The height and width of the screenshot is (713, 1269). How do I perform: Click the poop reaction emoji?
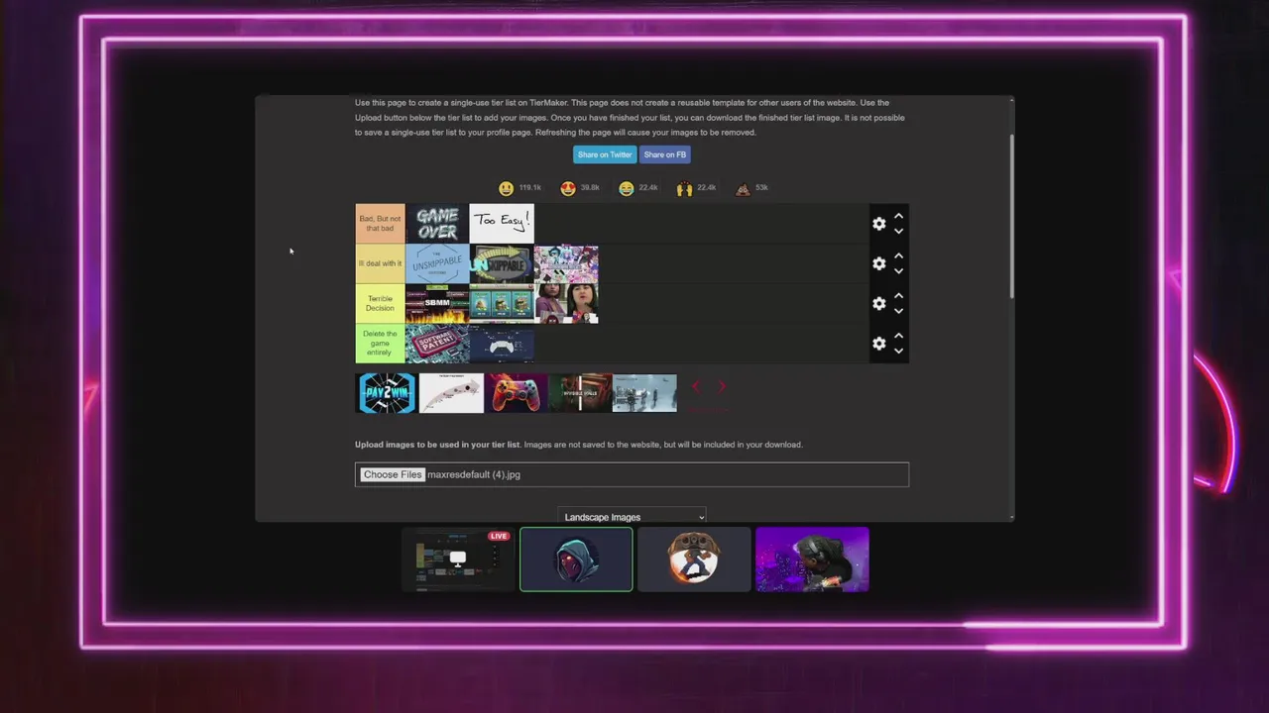pos(743,188)
